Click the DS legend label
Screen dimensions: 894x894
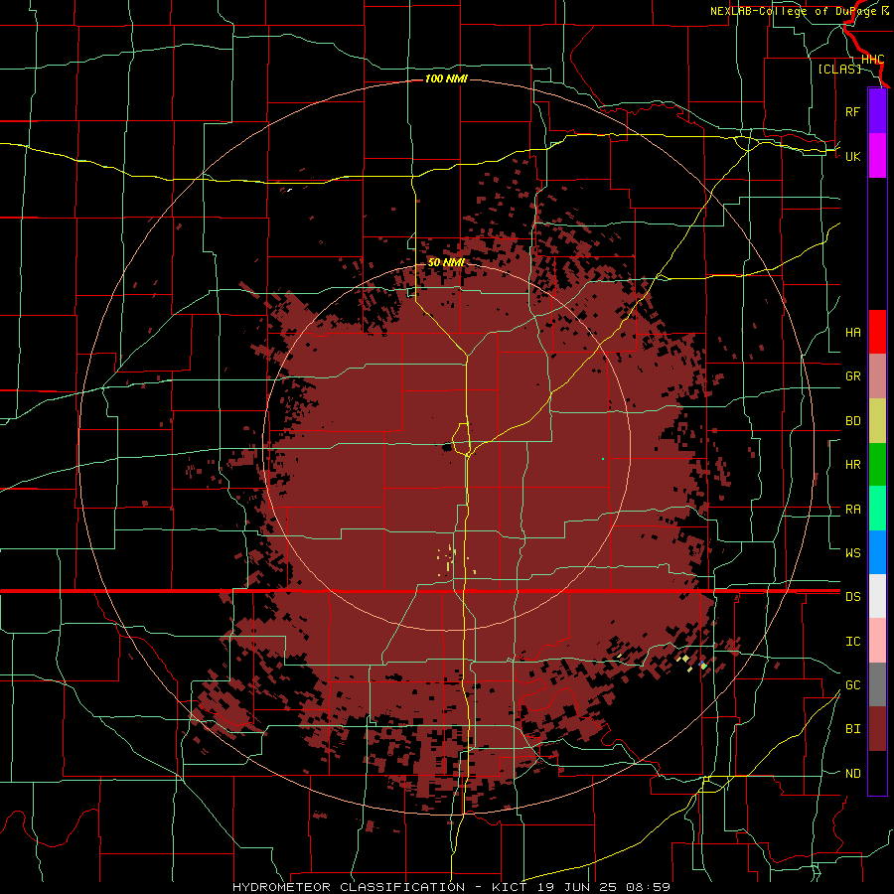point(852,597)
